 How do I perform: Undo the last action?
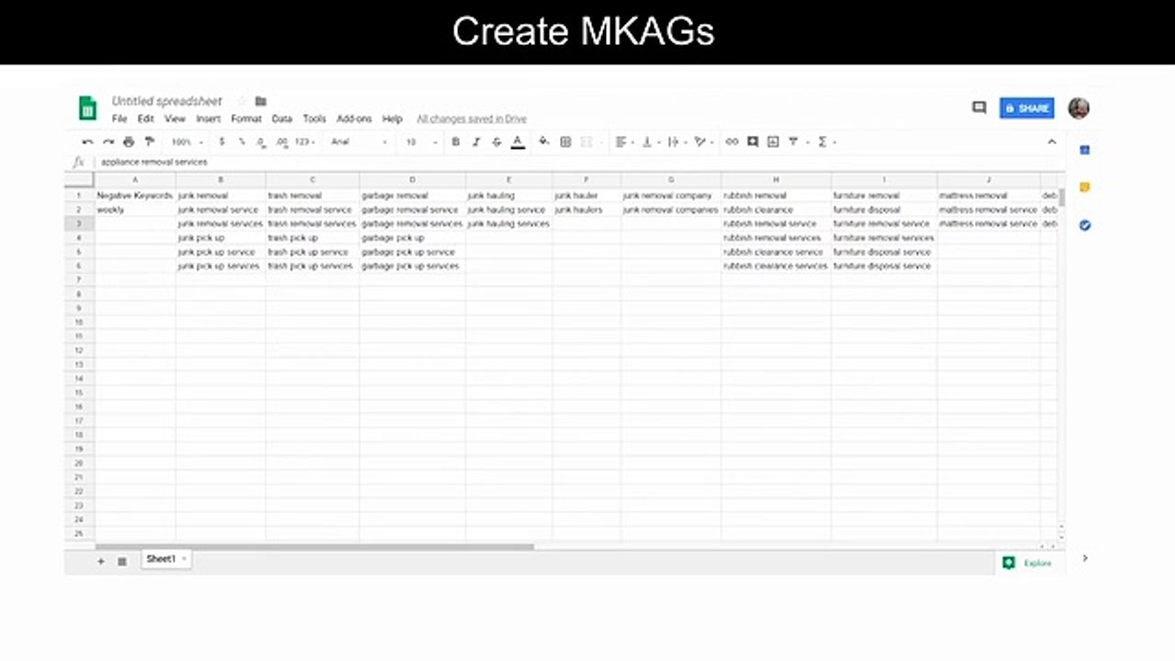point(87,142)
